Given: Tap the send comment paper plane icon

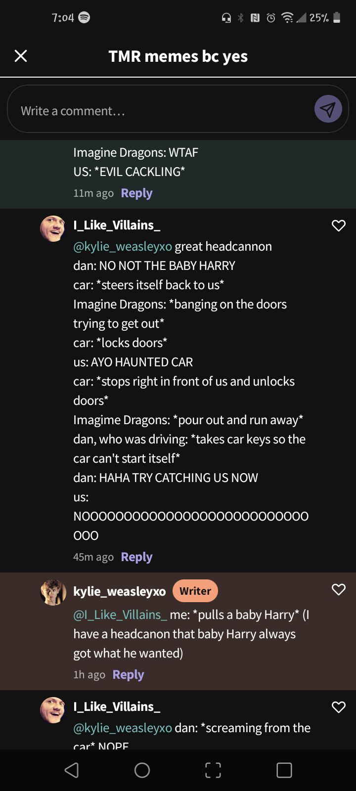Looking at the screenshot, I should pyautogui.click(x=328, y=109).
